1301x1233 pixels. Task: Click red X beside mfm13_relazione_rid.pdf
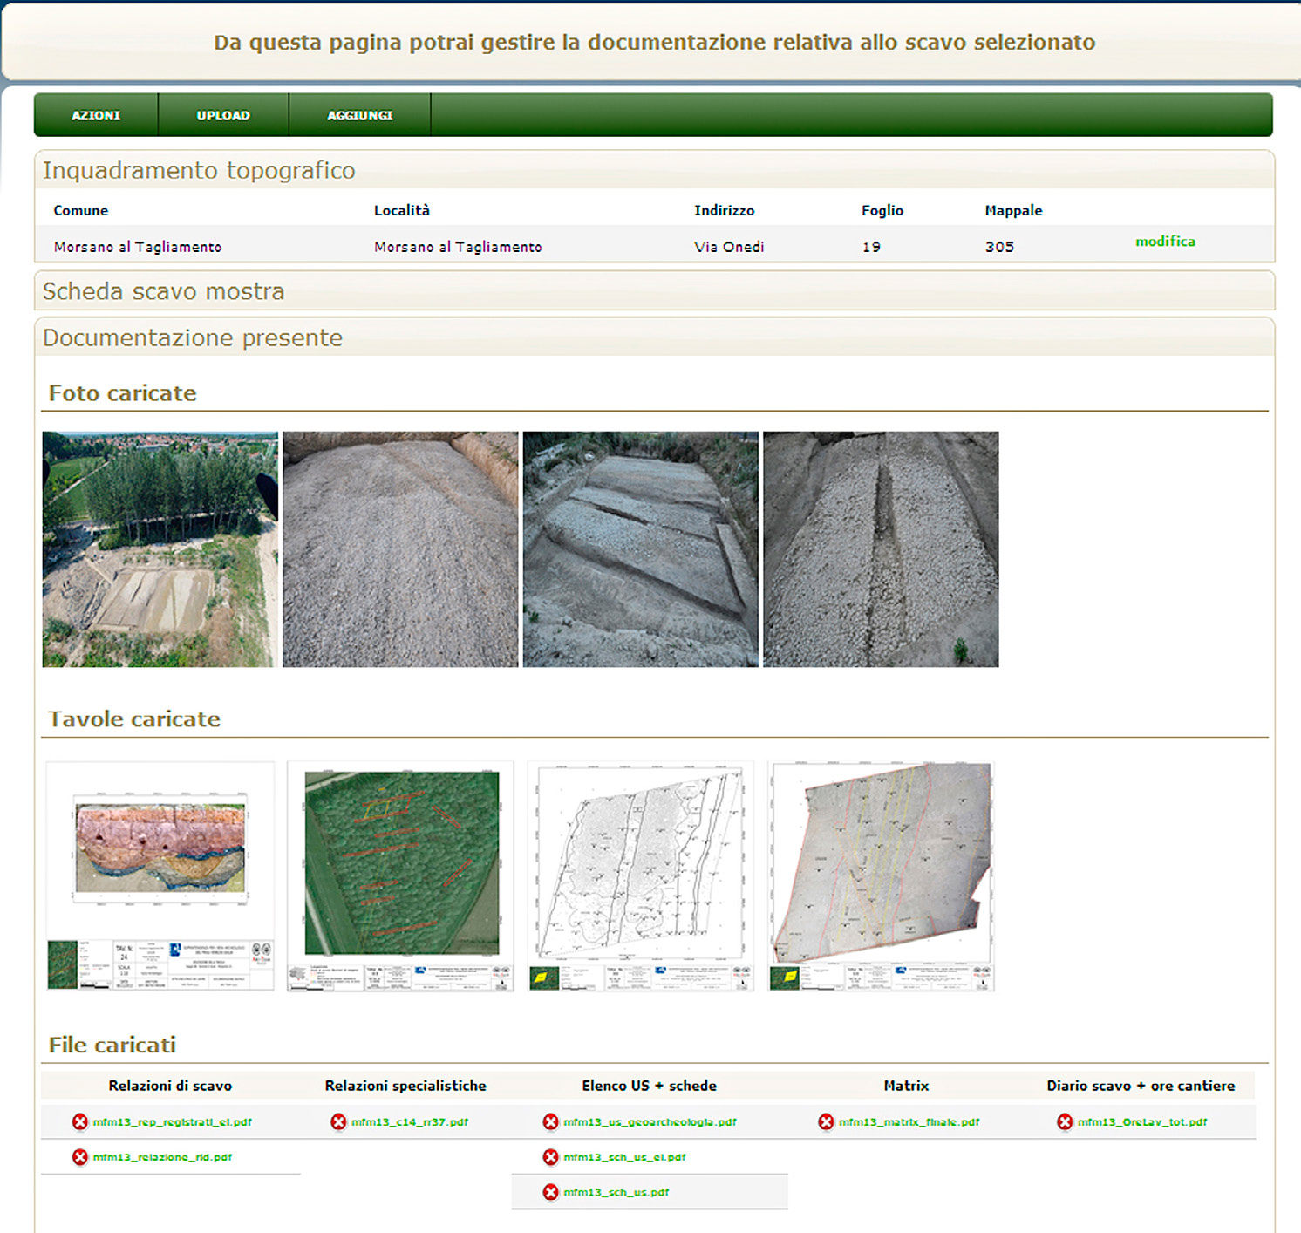[x=80, y=1157]
